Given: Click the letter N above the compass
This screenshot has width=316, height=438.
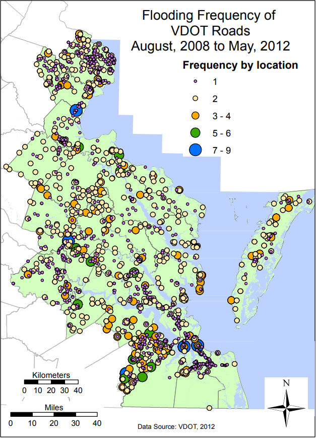Looking at the screenshot, I should (x=286, y=383).
